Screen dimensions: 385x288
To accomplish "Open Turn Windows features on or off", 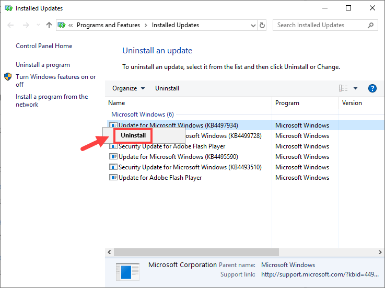I will point(56,80).
